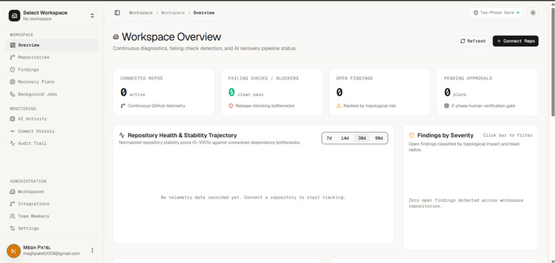Viewport: 555px width, 263px height.
Task: Click the Integrations branch icon
Action: click(12, 204)
